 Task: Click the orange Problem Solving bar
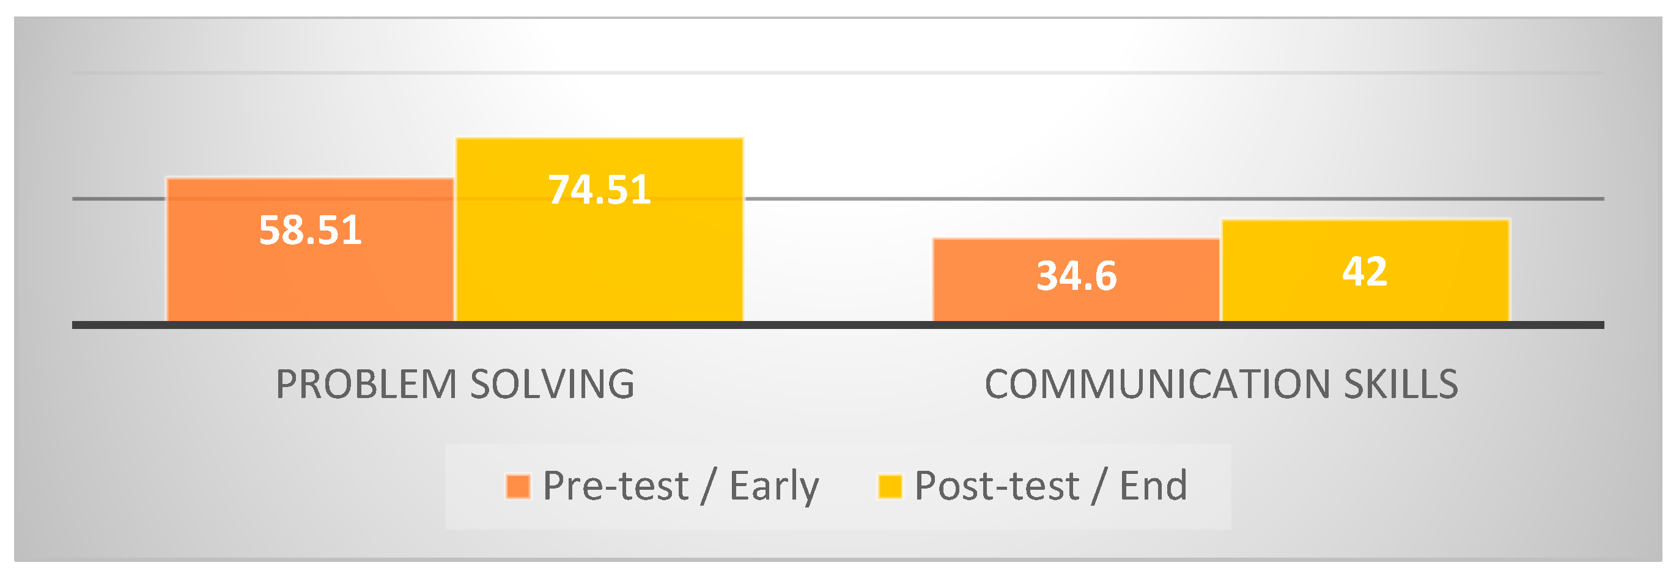310,280
